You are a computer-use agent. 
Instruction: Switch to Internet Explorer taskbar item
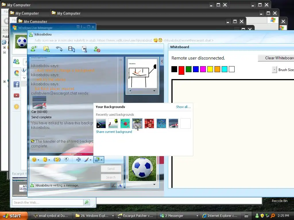coord(221,216)
